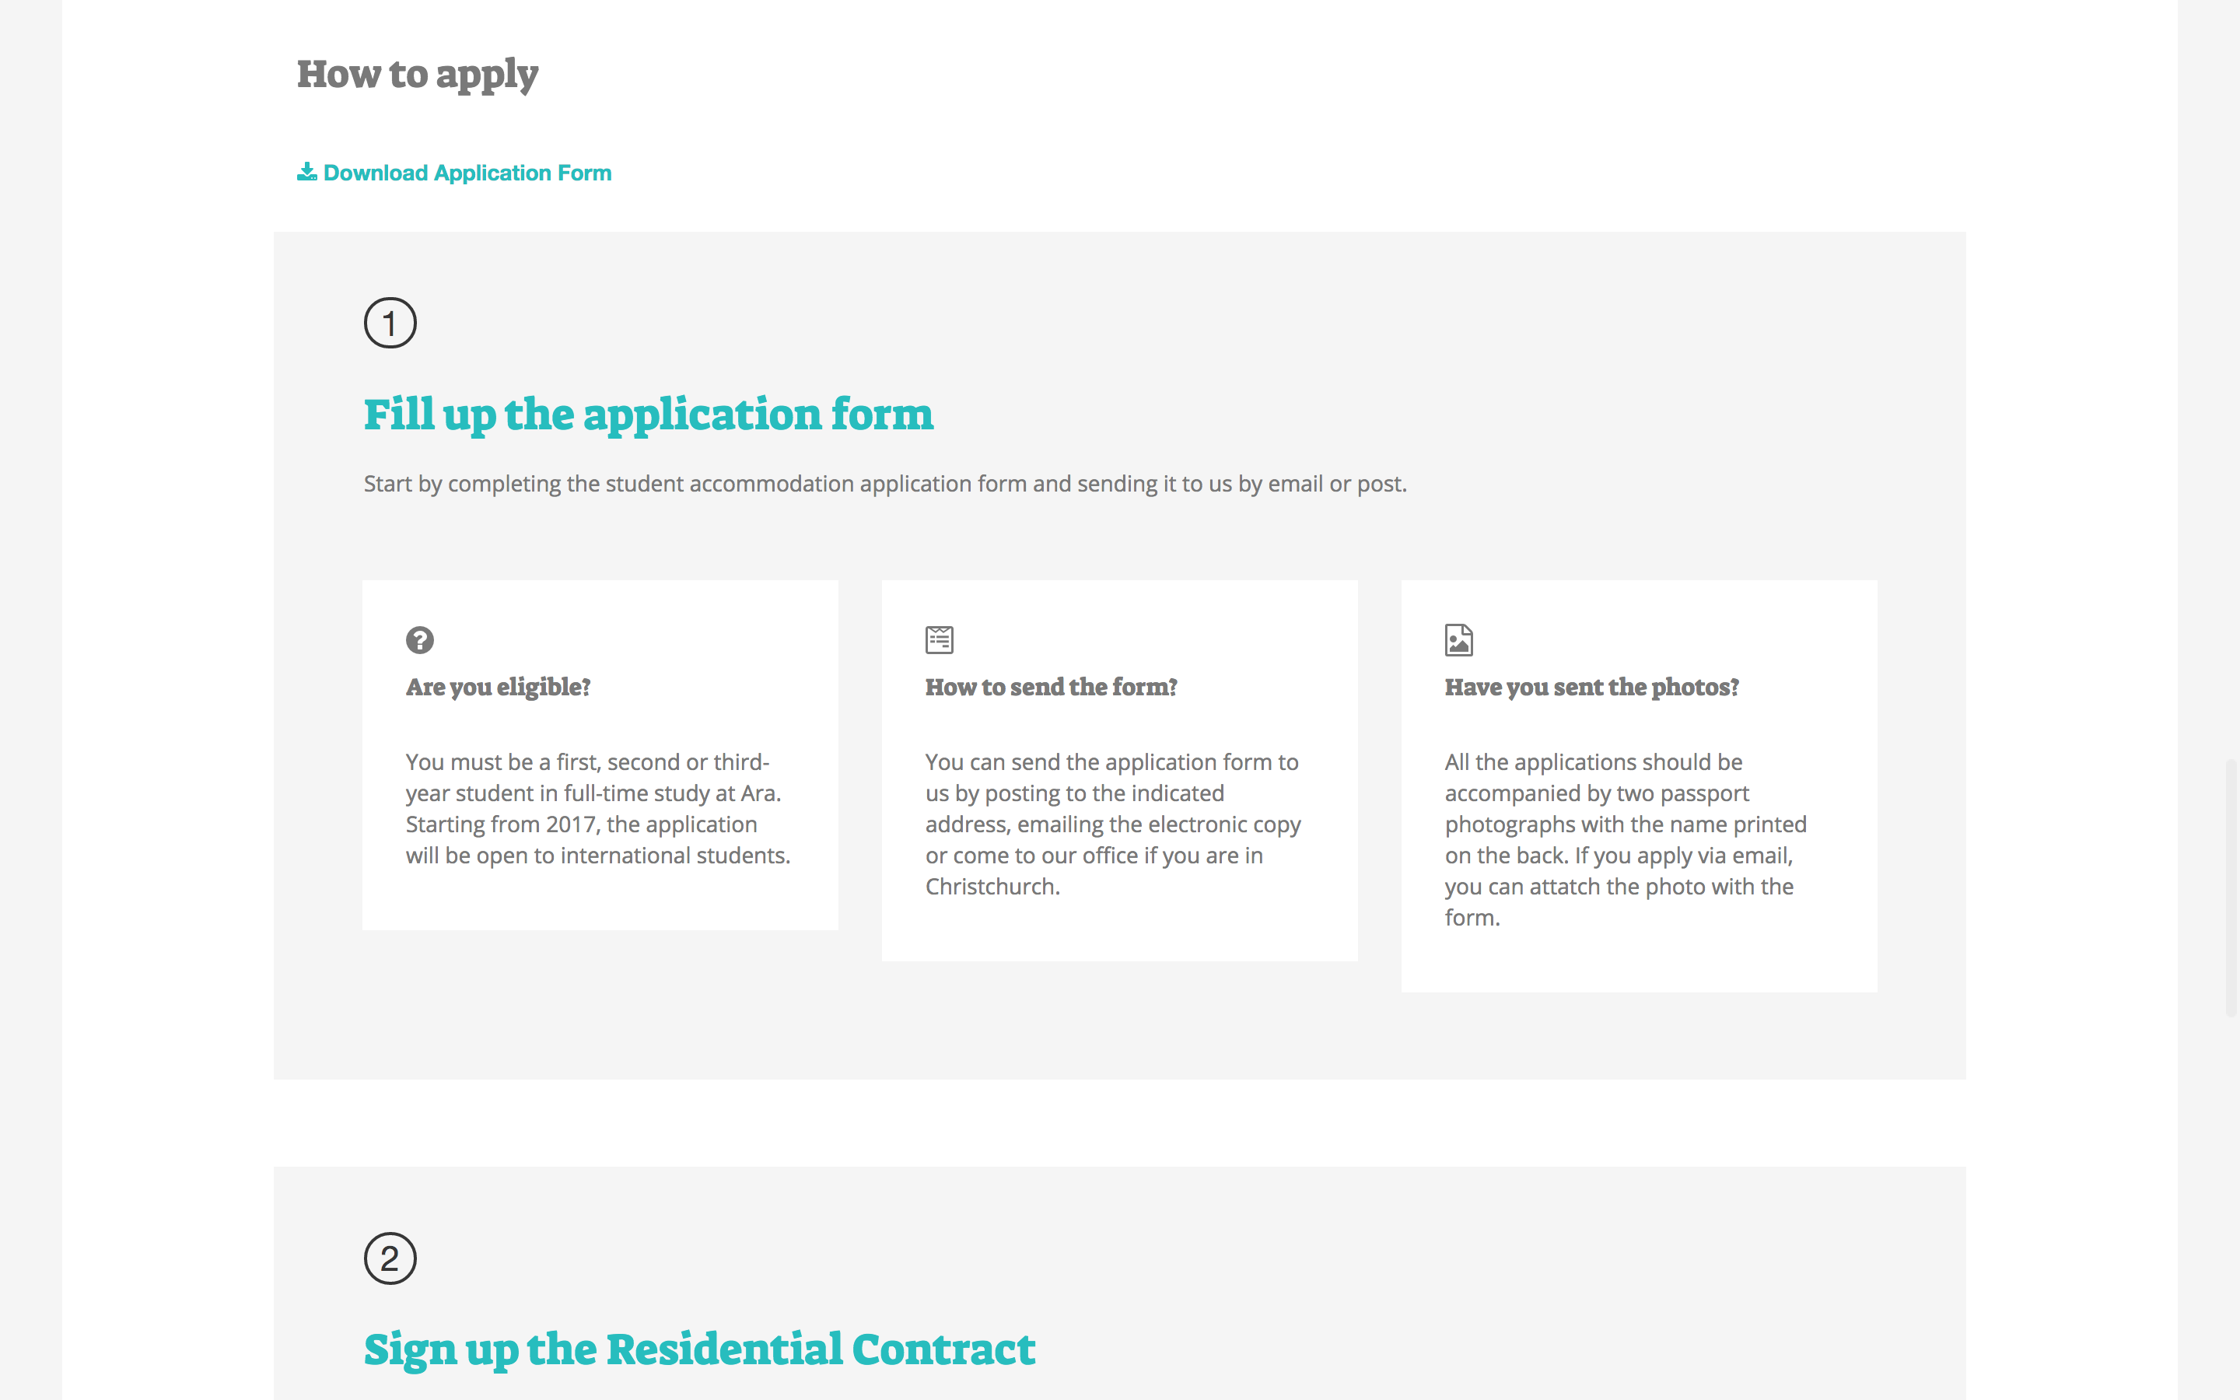
Task: Click the intro sentence starting "Start by completing"
Action: click(x=884, y=485)
